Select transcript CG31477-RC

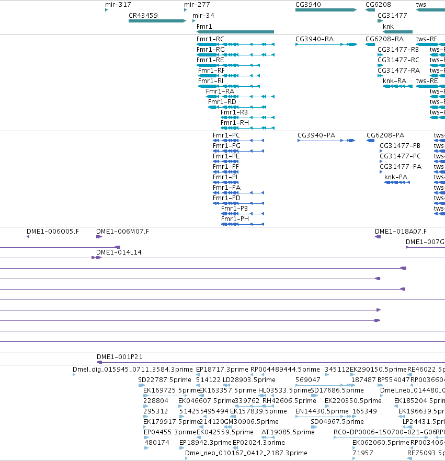point(380,65)
